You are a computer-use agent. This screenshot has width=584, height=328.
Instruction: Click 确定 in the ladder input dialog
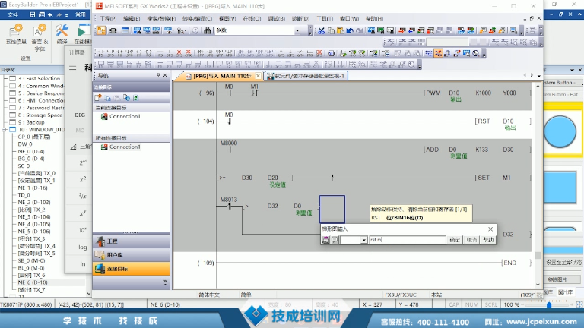coord(455,240)
